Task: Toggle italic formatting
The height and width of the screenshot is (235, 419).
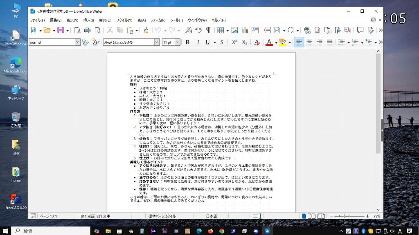Action: tap(198, 42)
